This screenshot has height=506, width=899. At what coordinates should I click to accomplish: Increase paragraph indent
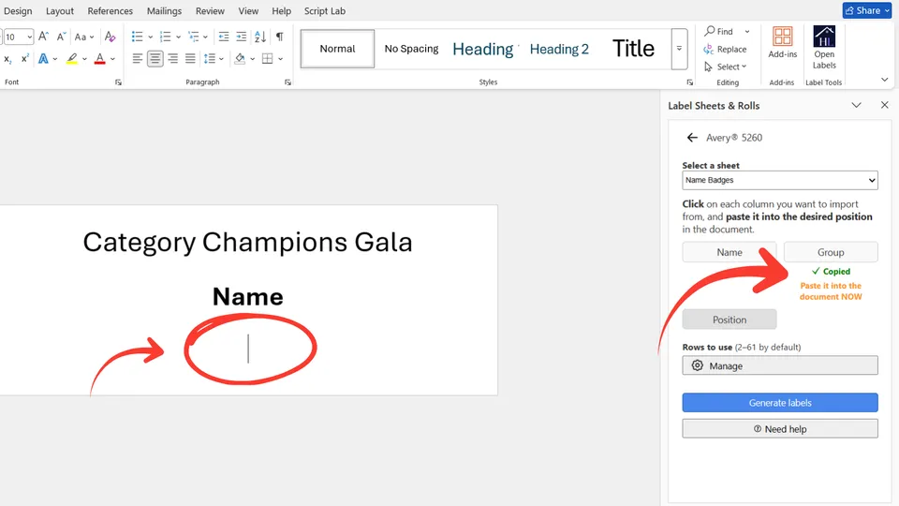click(242, 37)
